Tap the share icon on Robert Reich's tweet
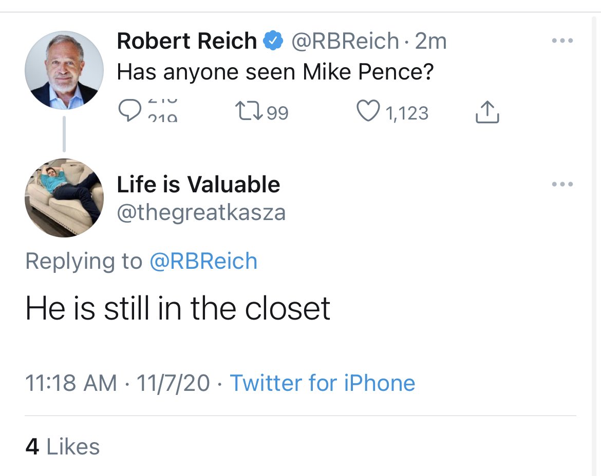Viewport: 601px width, 476px height. pyautogui.click(x=487, y=112)
